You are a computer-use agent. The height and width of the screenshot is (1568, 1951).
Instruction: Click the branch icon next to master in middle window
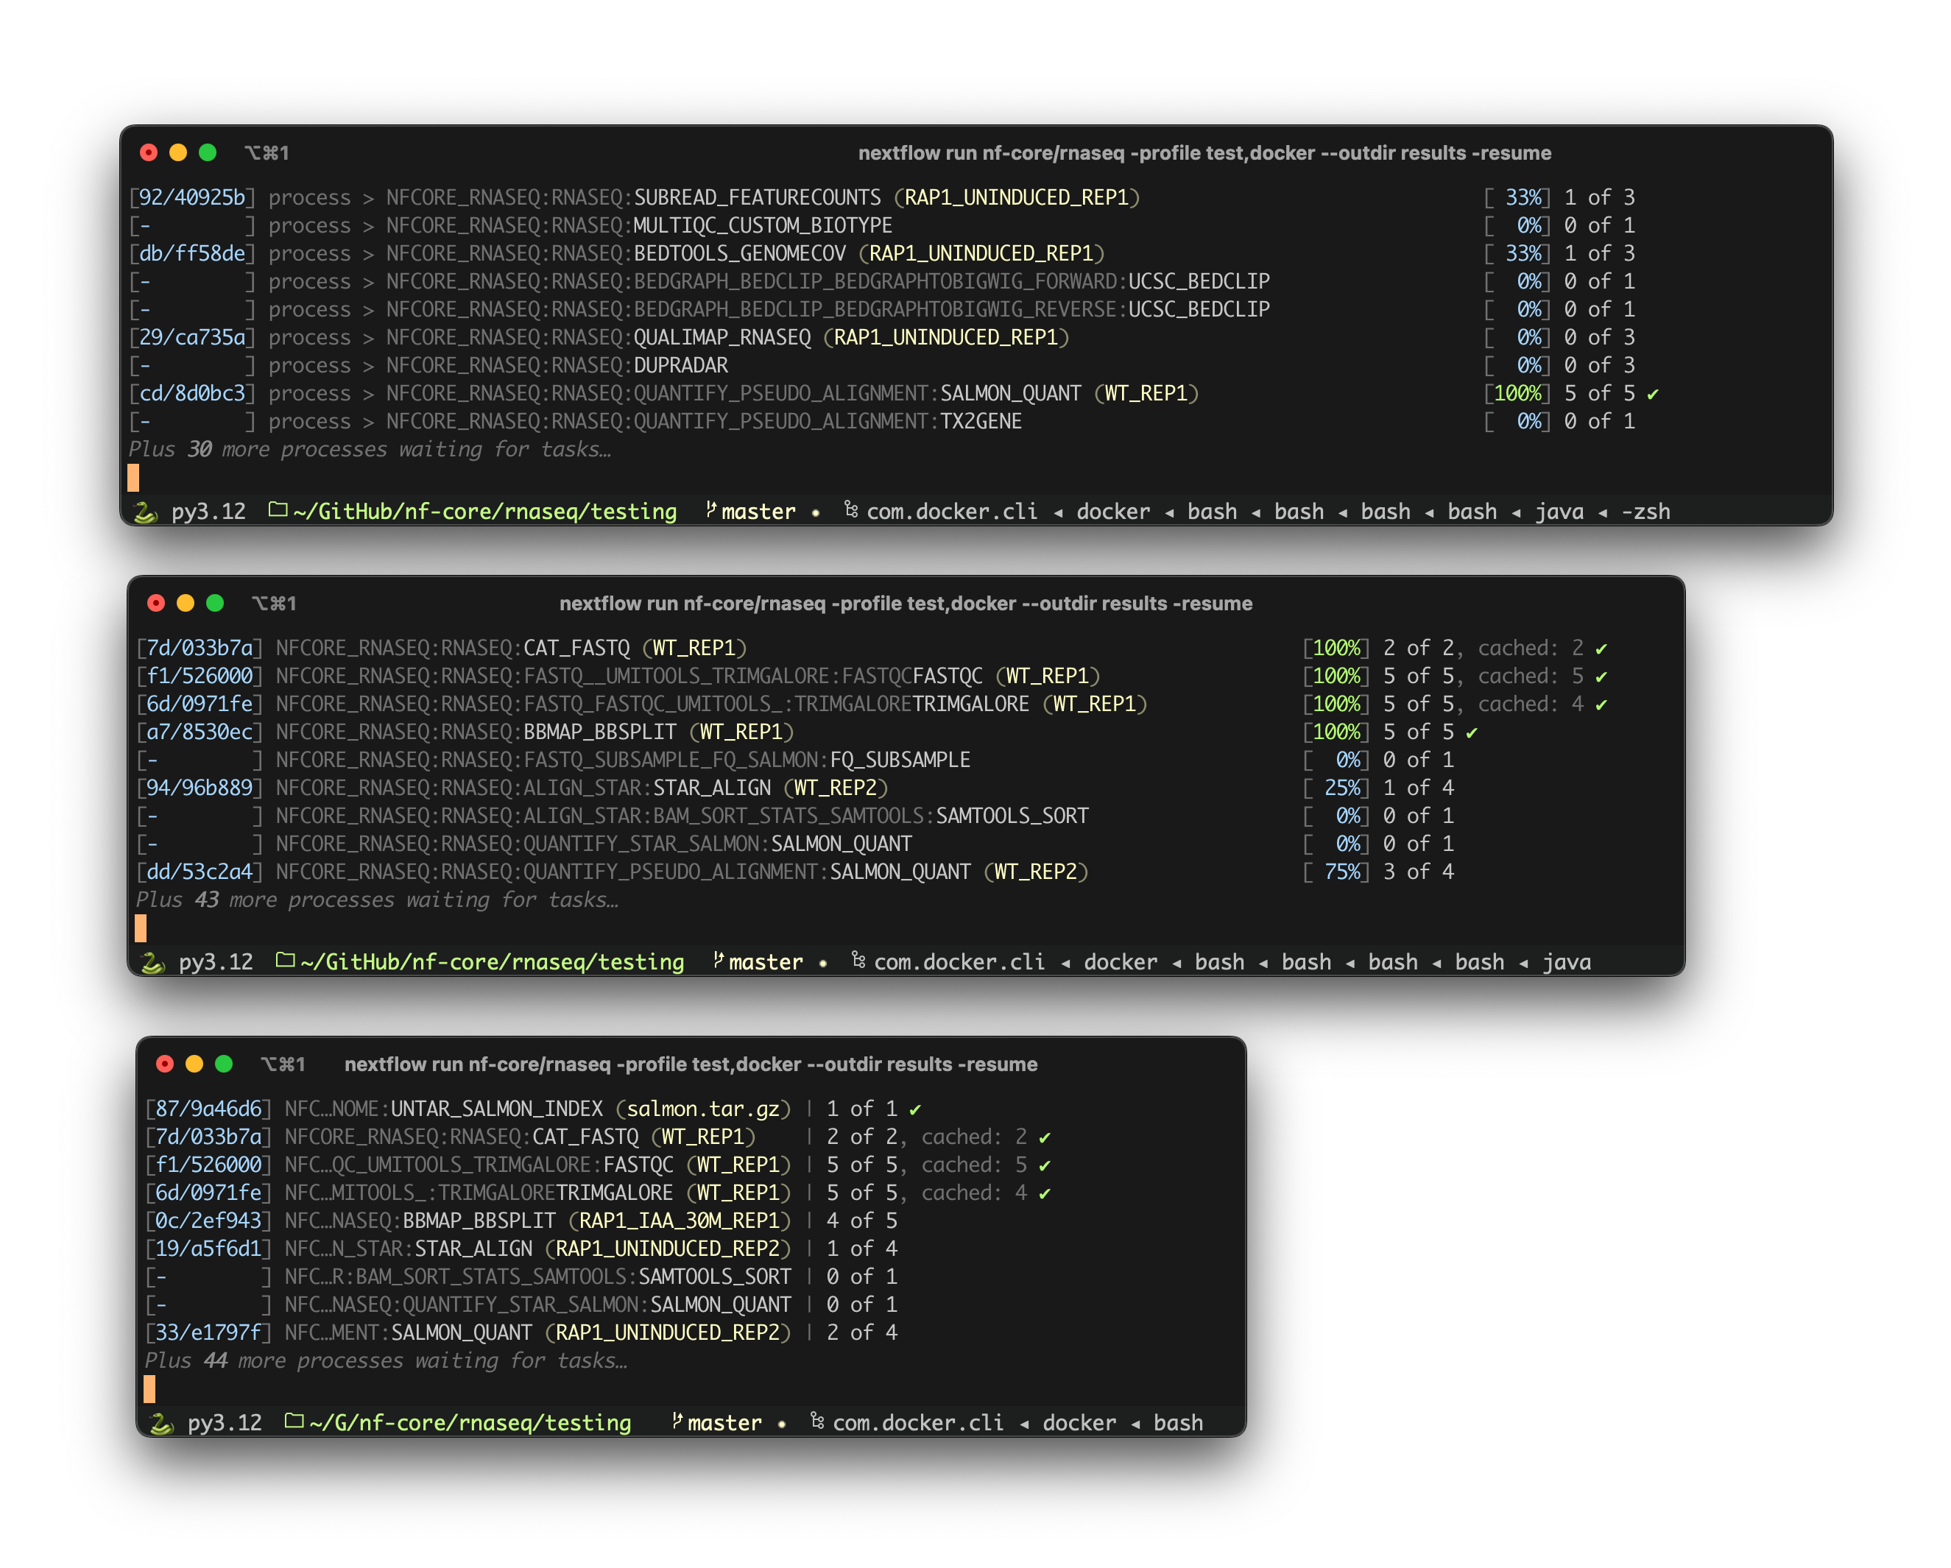pyautogui.click(x=718, y=961)
